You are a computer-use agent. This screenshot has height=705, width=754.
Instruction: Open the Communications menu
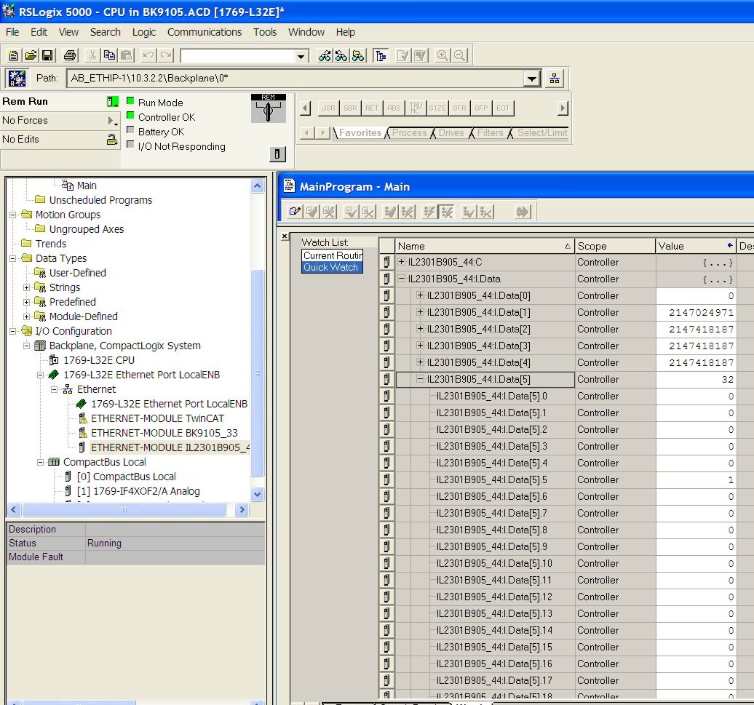(x=205, y=32)
